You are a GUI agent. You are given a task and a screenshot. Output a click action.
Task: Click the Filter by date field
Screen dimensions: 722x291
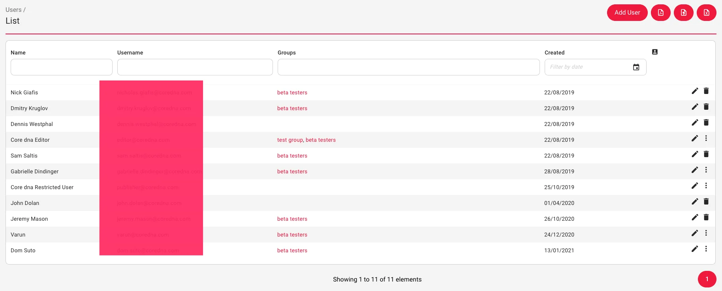coord(596,67)
